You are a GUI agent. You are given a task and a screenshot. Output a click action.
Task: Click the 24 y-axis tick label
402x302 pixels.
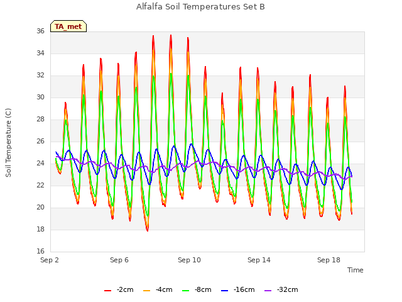coord(40,164)
